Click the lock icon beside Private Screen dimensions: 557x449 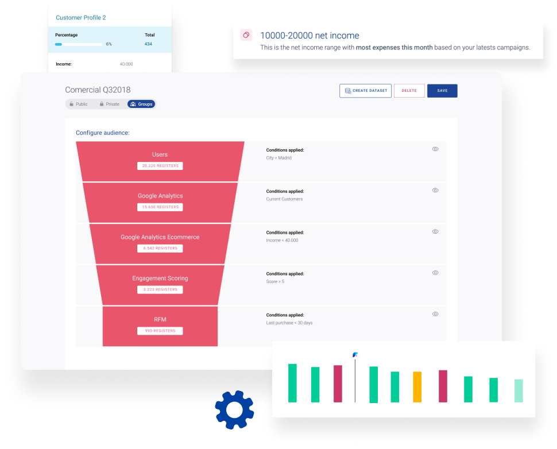(x=102, y=104)
